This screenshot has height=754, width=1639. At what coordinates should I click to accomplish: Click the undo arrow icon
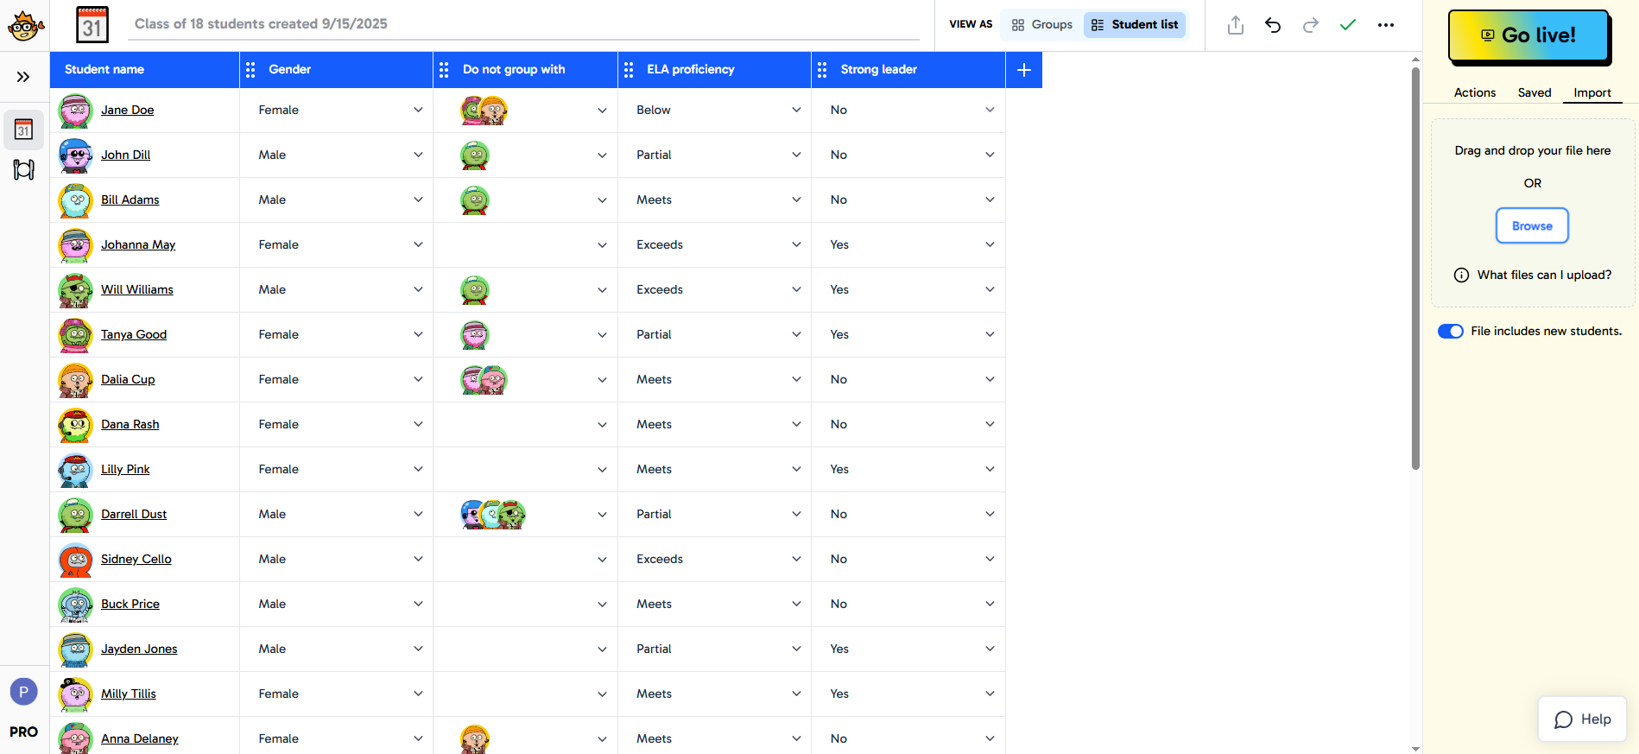[1273, 25]
